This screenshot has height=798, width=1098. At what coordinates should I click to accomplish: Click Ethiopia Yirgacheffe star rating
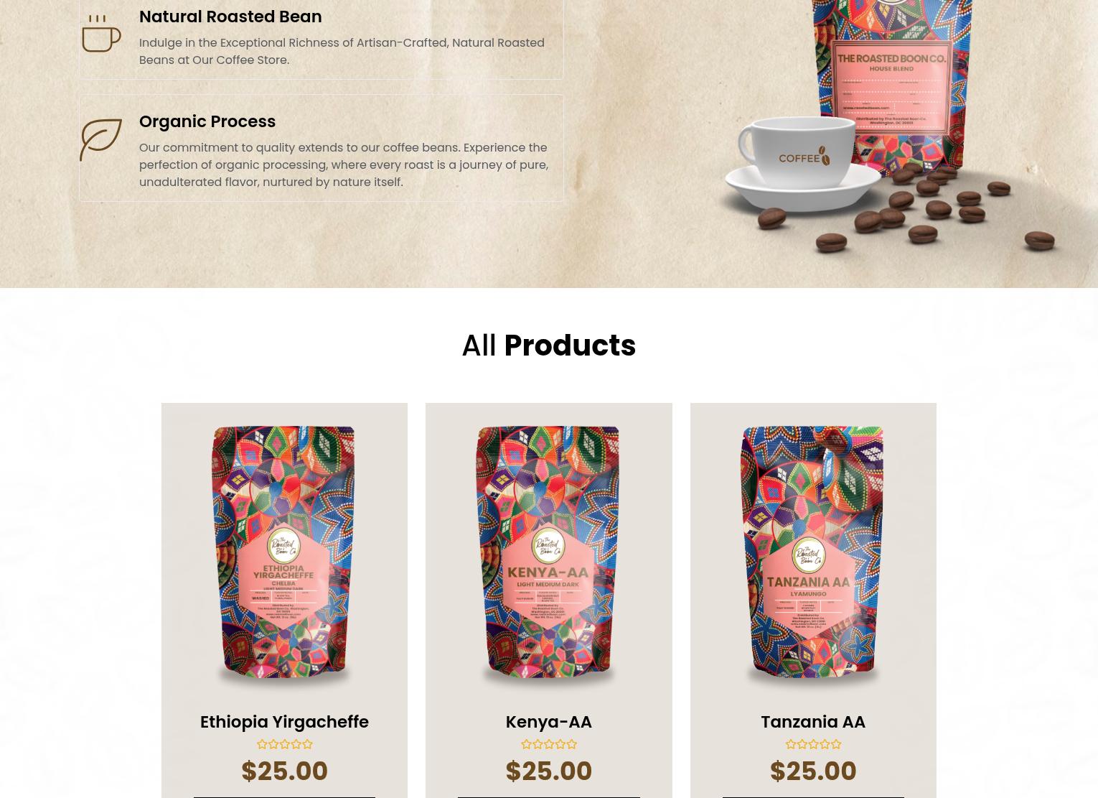(284, 744)
